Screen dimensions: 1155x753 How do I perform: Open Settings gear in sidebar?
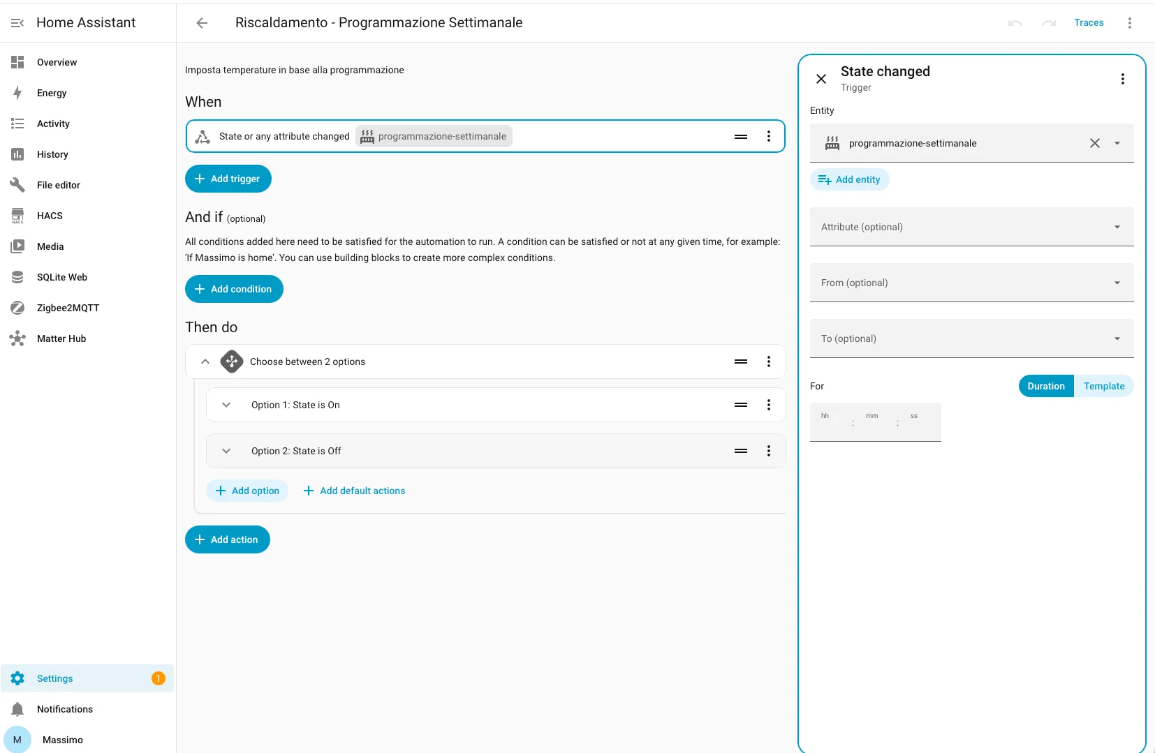[x=17, y=678]
